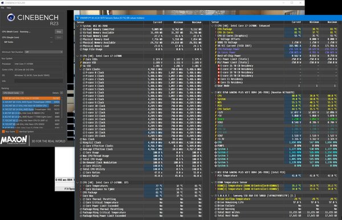The width and height of the screenshot is (342, 220).
Task: Collapse the S.M.A.R.T. Samsung SSD group
Action: [213, 196]
